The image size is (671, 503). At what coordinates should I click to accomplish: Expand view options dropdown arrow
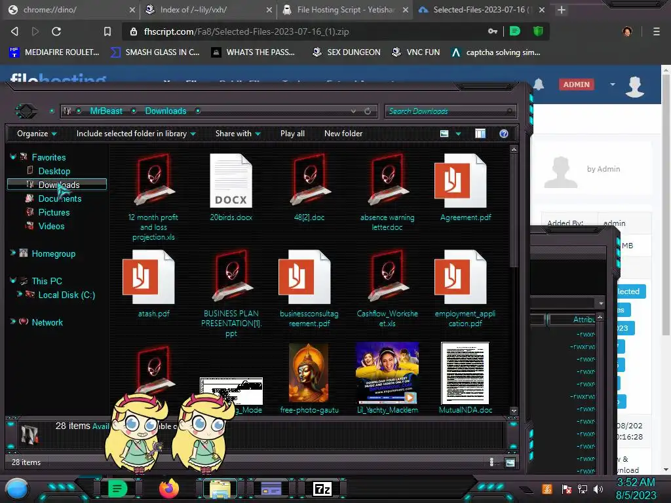coord(458,134)
